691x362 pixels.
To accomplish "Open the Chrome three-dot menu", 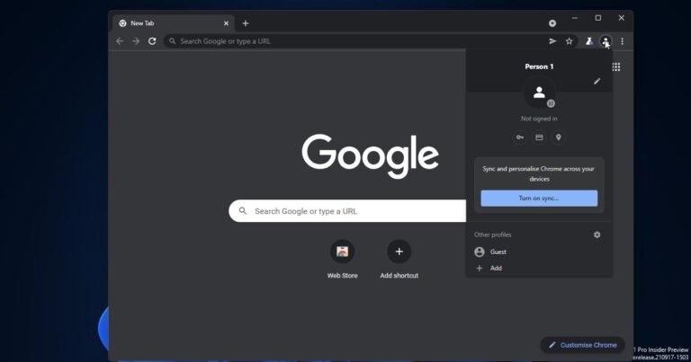I will coord(622,41).
